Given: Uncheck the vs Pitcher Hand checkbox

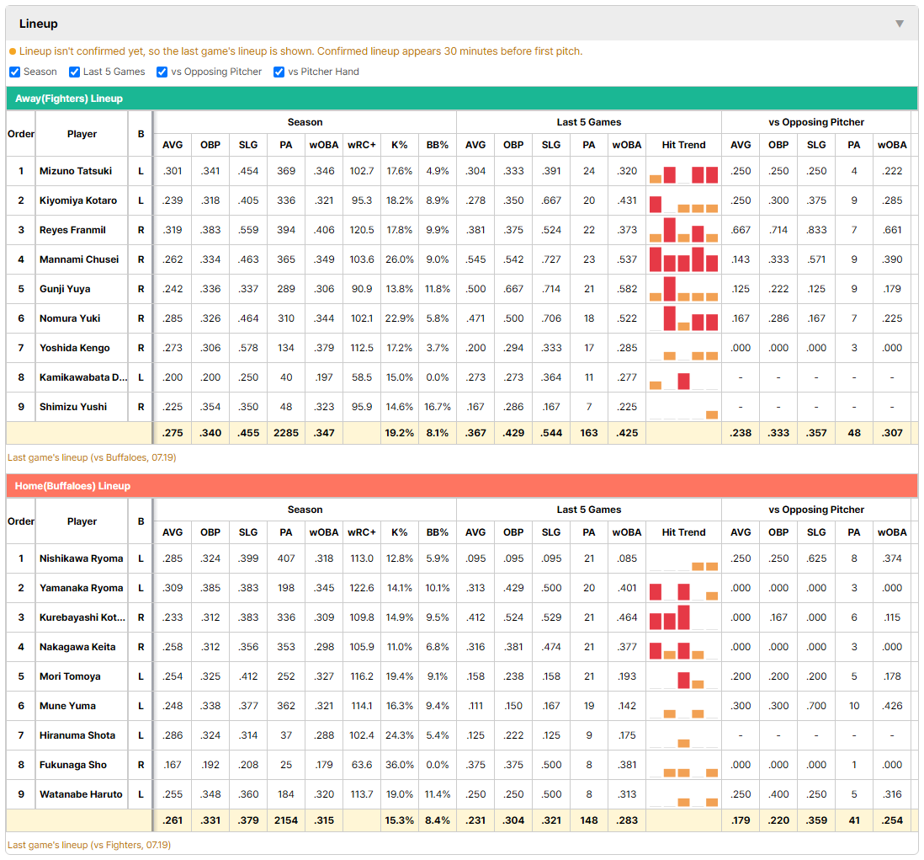Looking at the screenshot, I should click(x=279, y=72).
